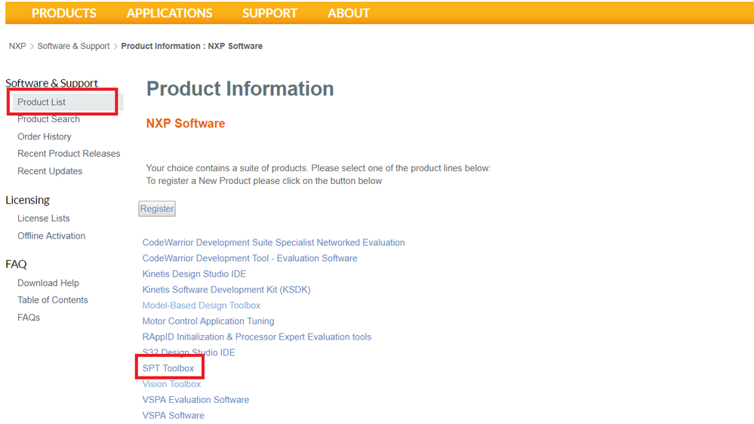
Task: Select Product List in sidebar
Action: (42, 102)
